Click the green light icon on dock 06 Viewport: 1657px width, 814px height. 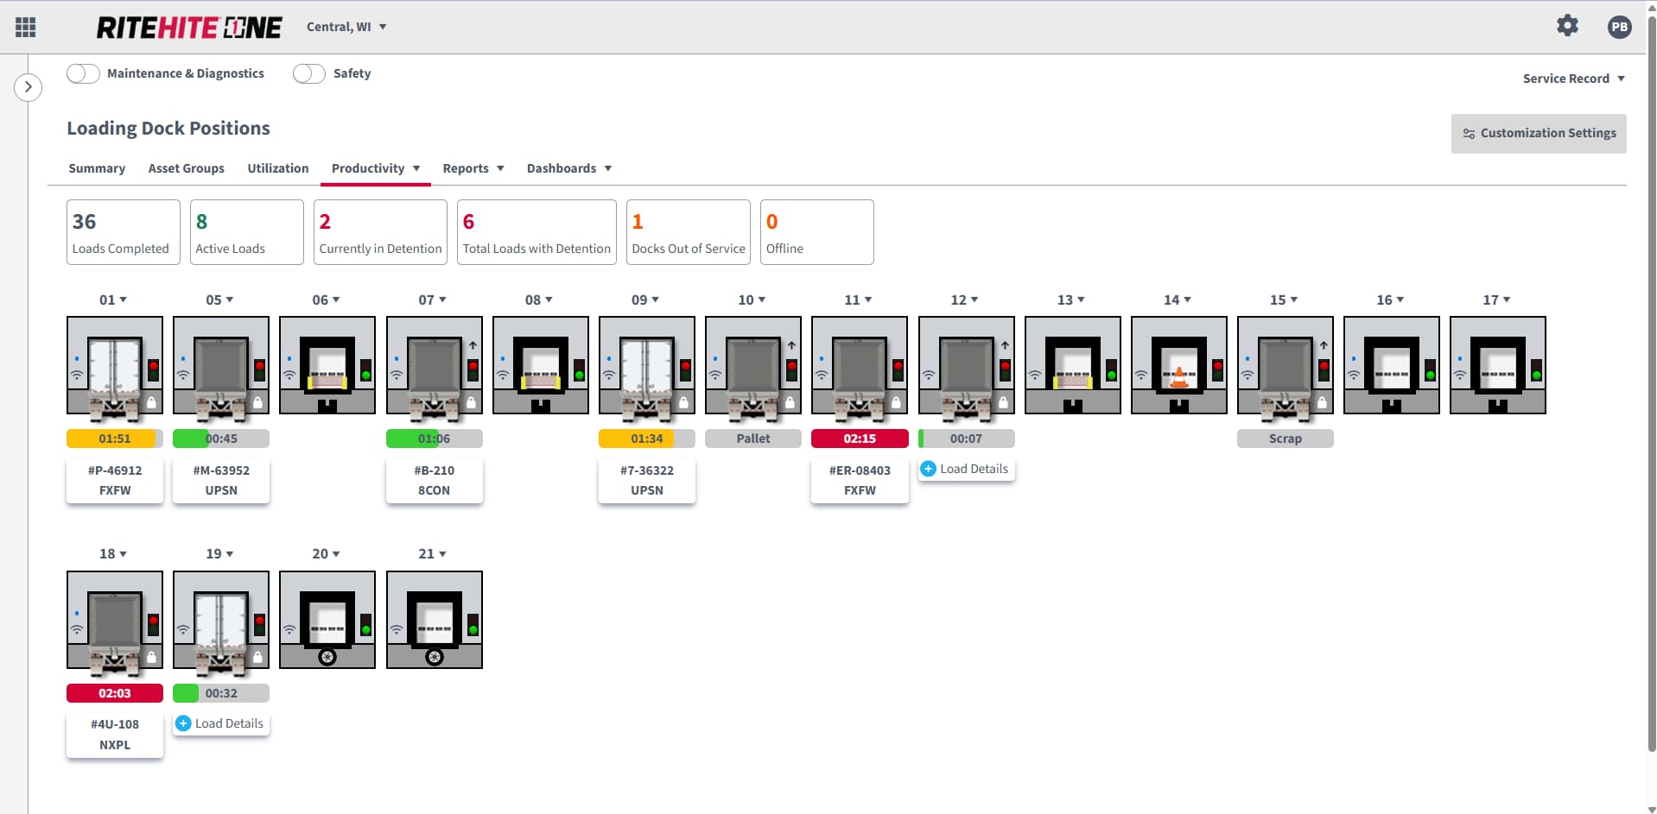click(x=366, y=375)
